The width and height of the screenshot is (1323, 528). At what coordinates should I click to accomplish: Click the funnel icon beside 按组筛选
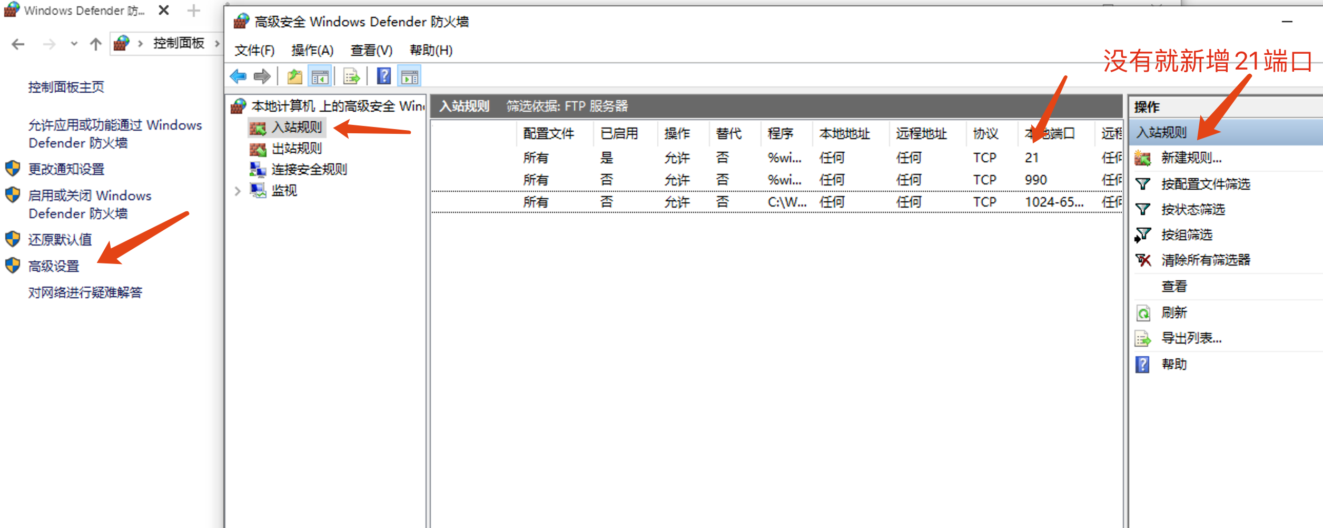coord(1142,234)
